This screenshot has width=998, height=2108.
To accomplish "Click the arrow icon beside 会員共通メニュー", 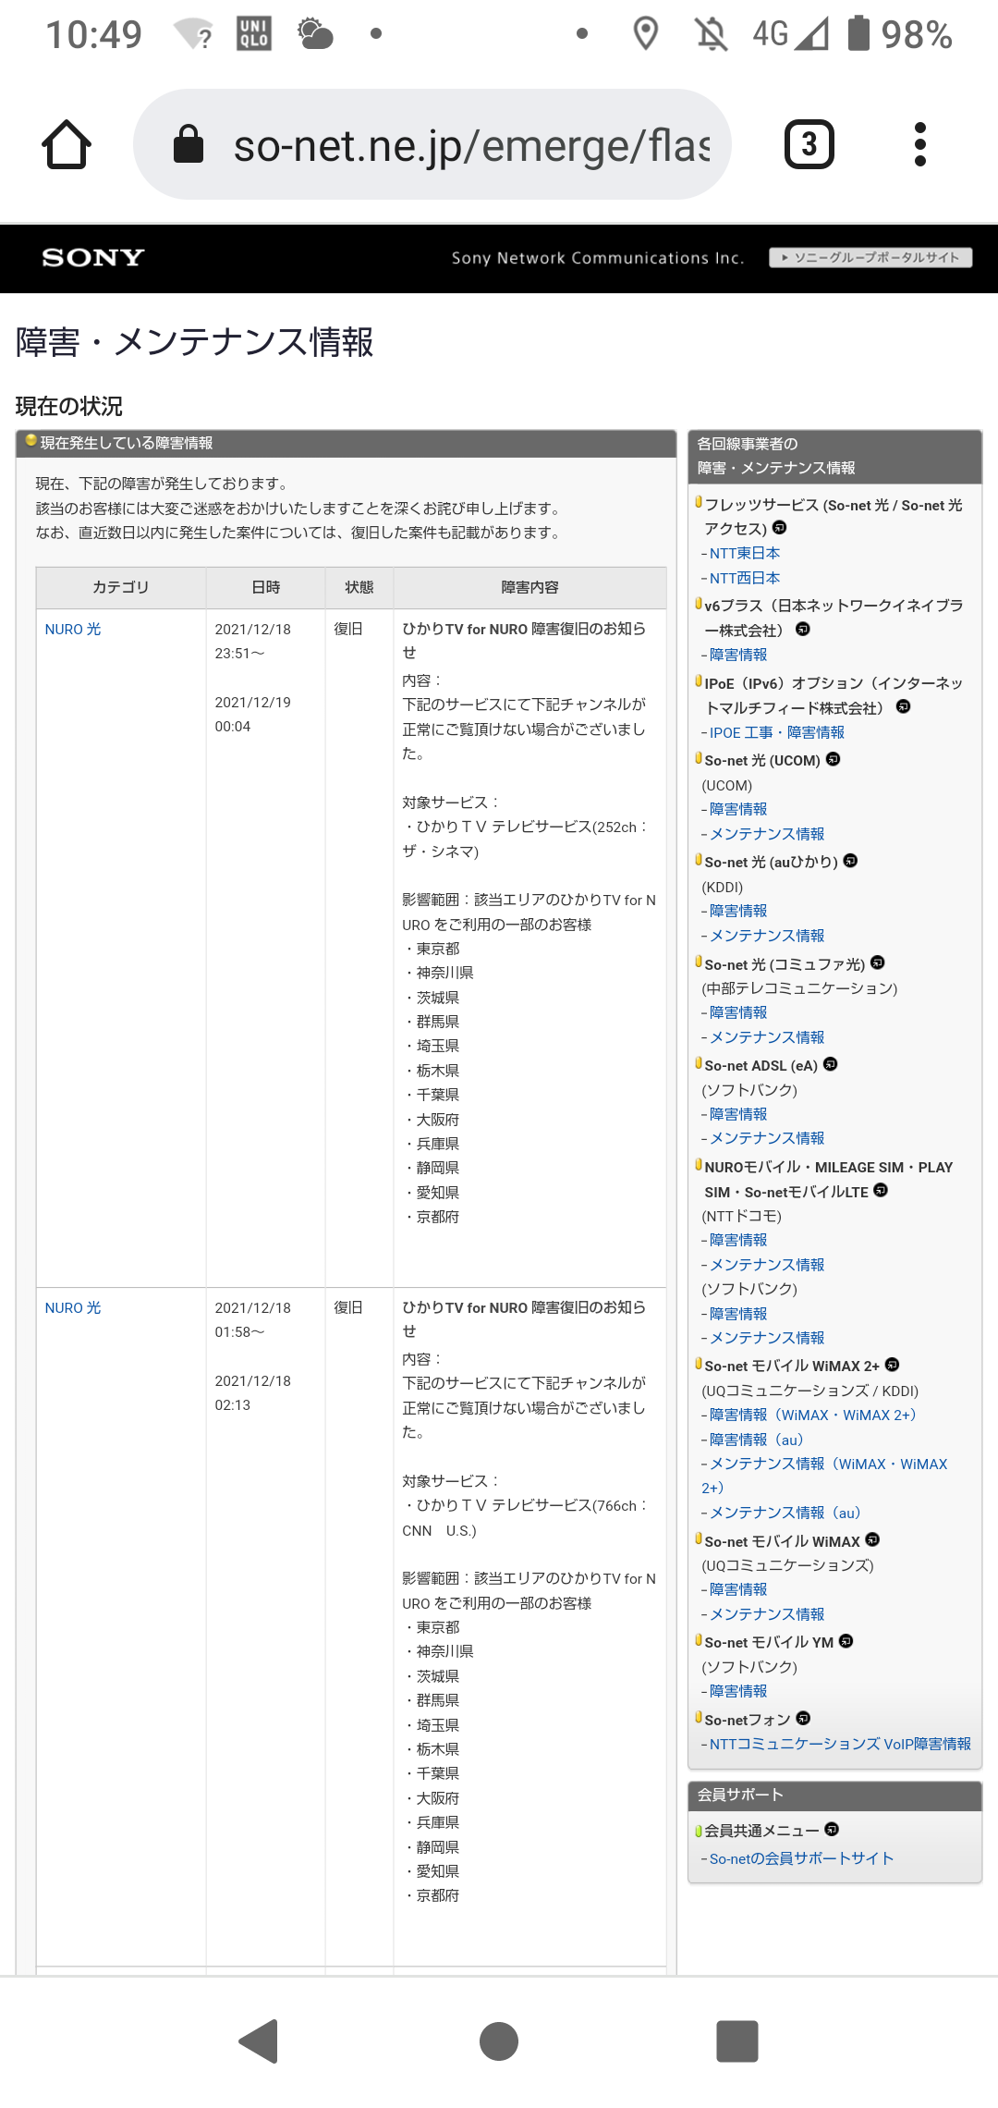I will coord(832,1830).
